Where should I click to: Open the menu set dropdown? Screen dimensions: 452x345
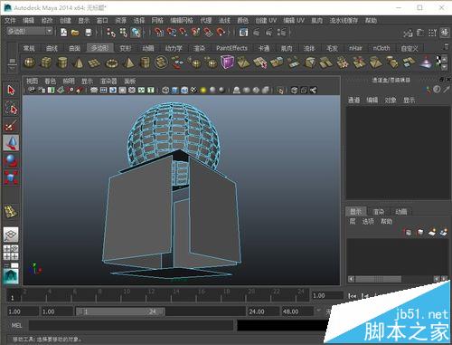tap(29, 32)
